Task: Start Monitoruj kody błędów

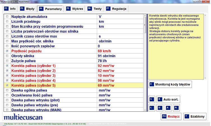Action: click(x=170, y=84)
